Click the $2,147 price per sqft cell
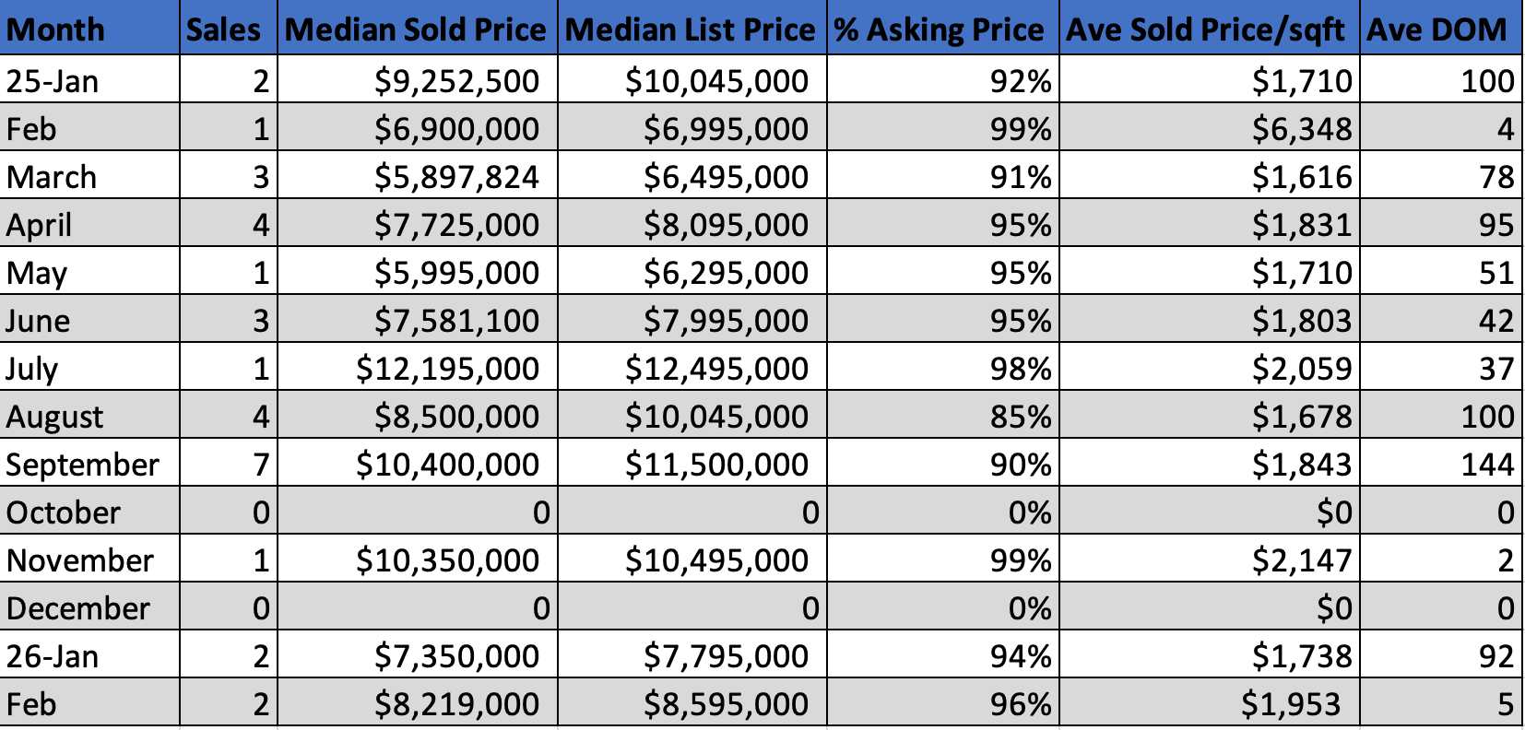Image resolution: width=1525 pixels, height=730 pixels. (1302, 560)
